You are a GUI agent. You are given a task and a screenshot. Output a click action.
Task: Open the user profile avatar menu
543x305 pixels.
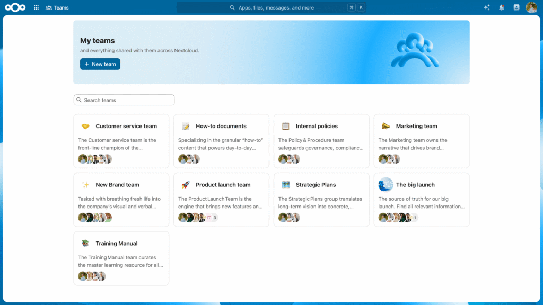[531, 7]
